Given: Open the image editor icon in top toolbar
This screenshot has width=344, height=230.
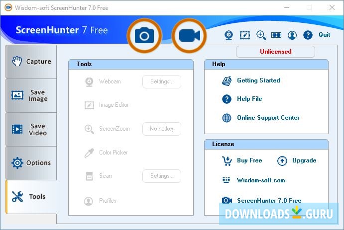Looking at the screenshot, I should 245,35.
